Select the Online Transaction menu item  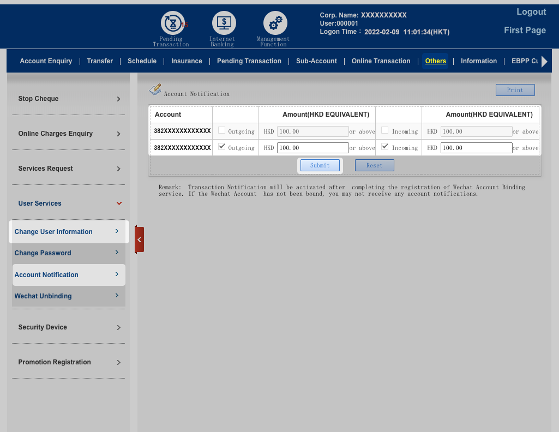click(x=381, y=61)
